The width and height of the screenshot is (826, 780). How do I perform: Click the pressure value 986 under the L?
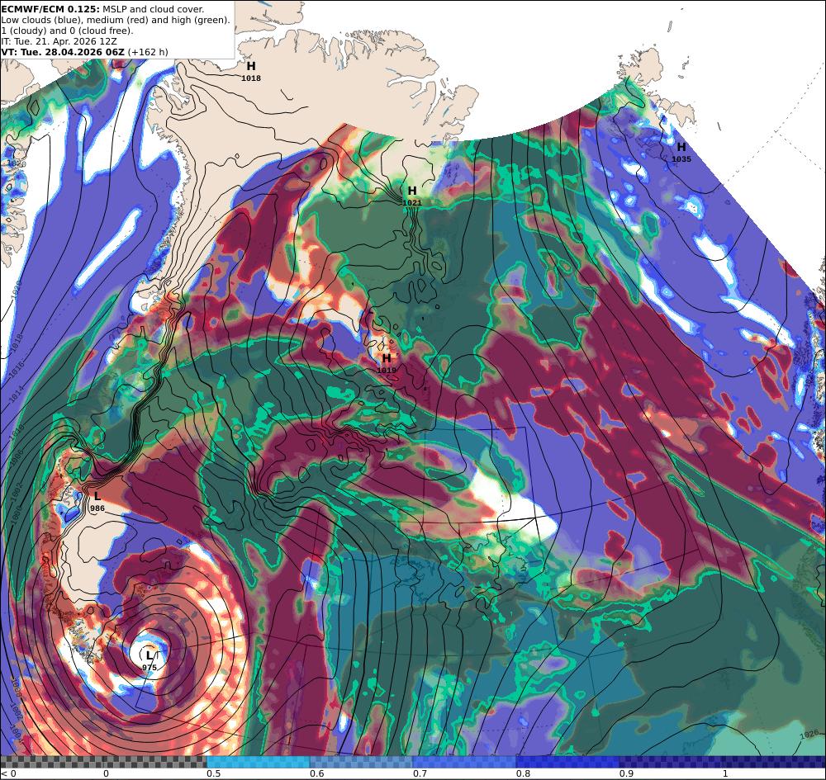tap(97, 508)
